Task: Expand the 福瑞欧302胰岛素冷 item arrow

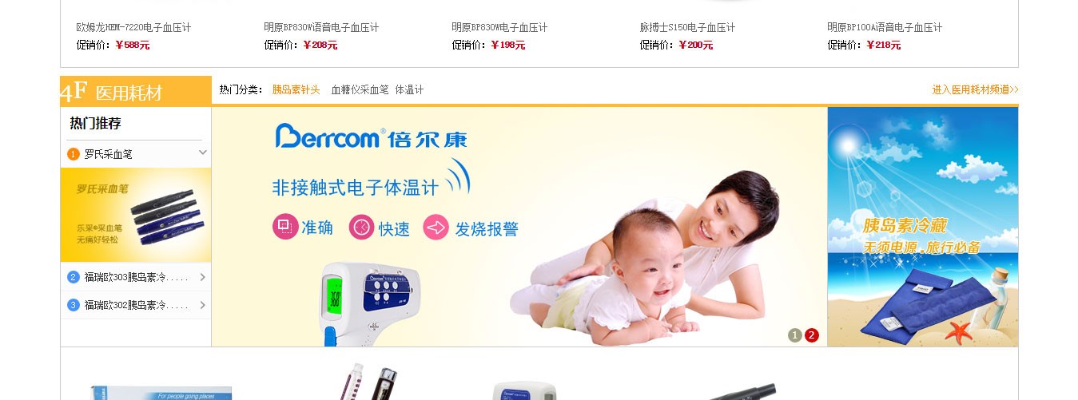Action: (203, 305)
